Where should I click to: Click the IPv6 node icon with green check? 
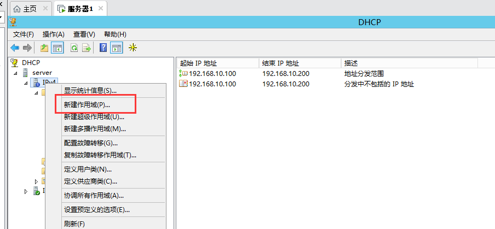point(37,191)
